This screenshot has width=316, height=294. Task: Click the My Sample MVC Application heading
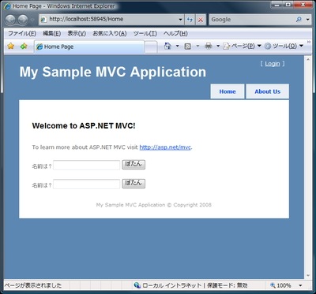[x=113, y=72]
